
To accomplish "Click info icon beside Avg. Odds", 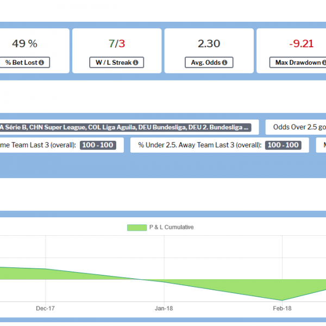I will (x=224, y=62).
